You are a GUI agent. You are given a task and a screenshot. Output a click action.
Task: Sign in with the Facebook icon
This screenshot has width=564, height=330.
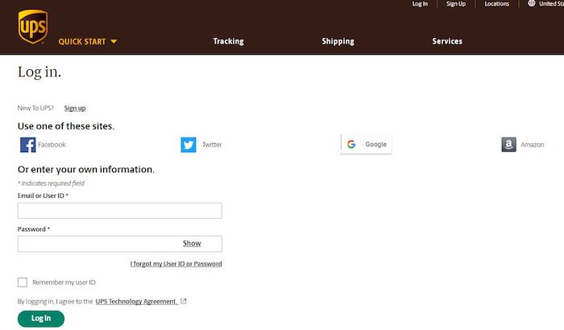click(x=27, y=145)
